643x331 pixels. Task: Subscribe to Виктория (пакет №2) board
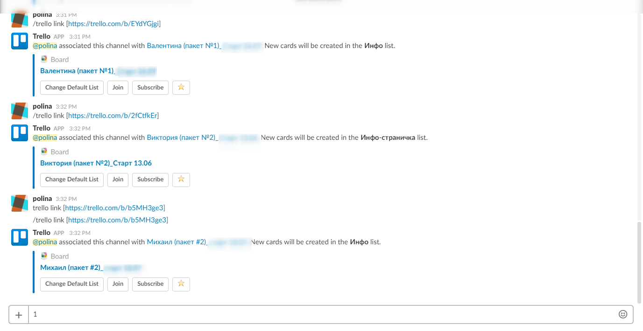pos(150,179)
